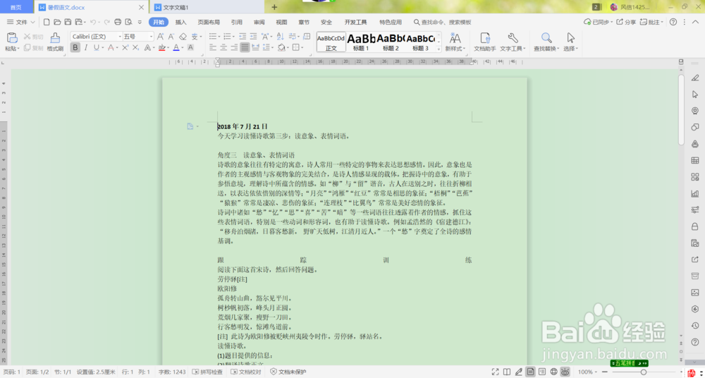Click the Print icon

pyautogui.click(x=118, y=22)
